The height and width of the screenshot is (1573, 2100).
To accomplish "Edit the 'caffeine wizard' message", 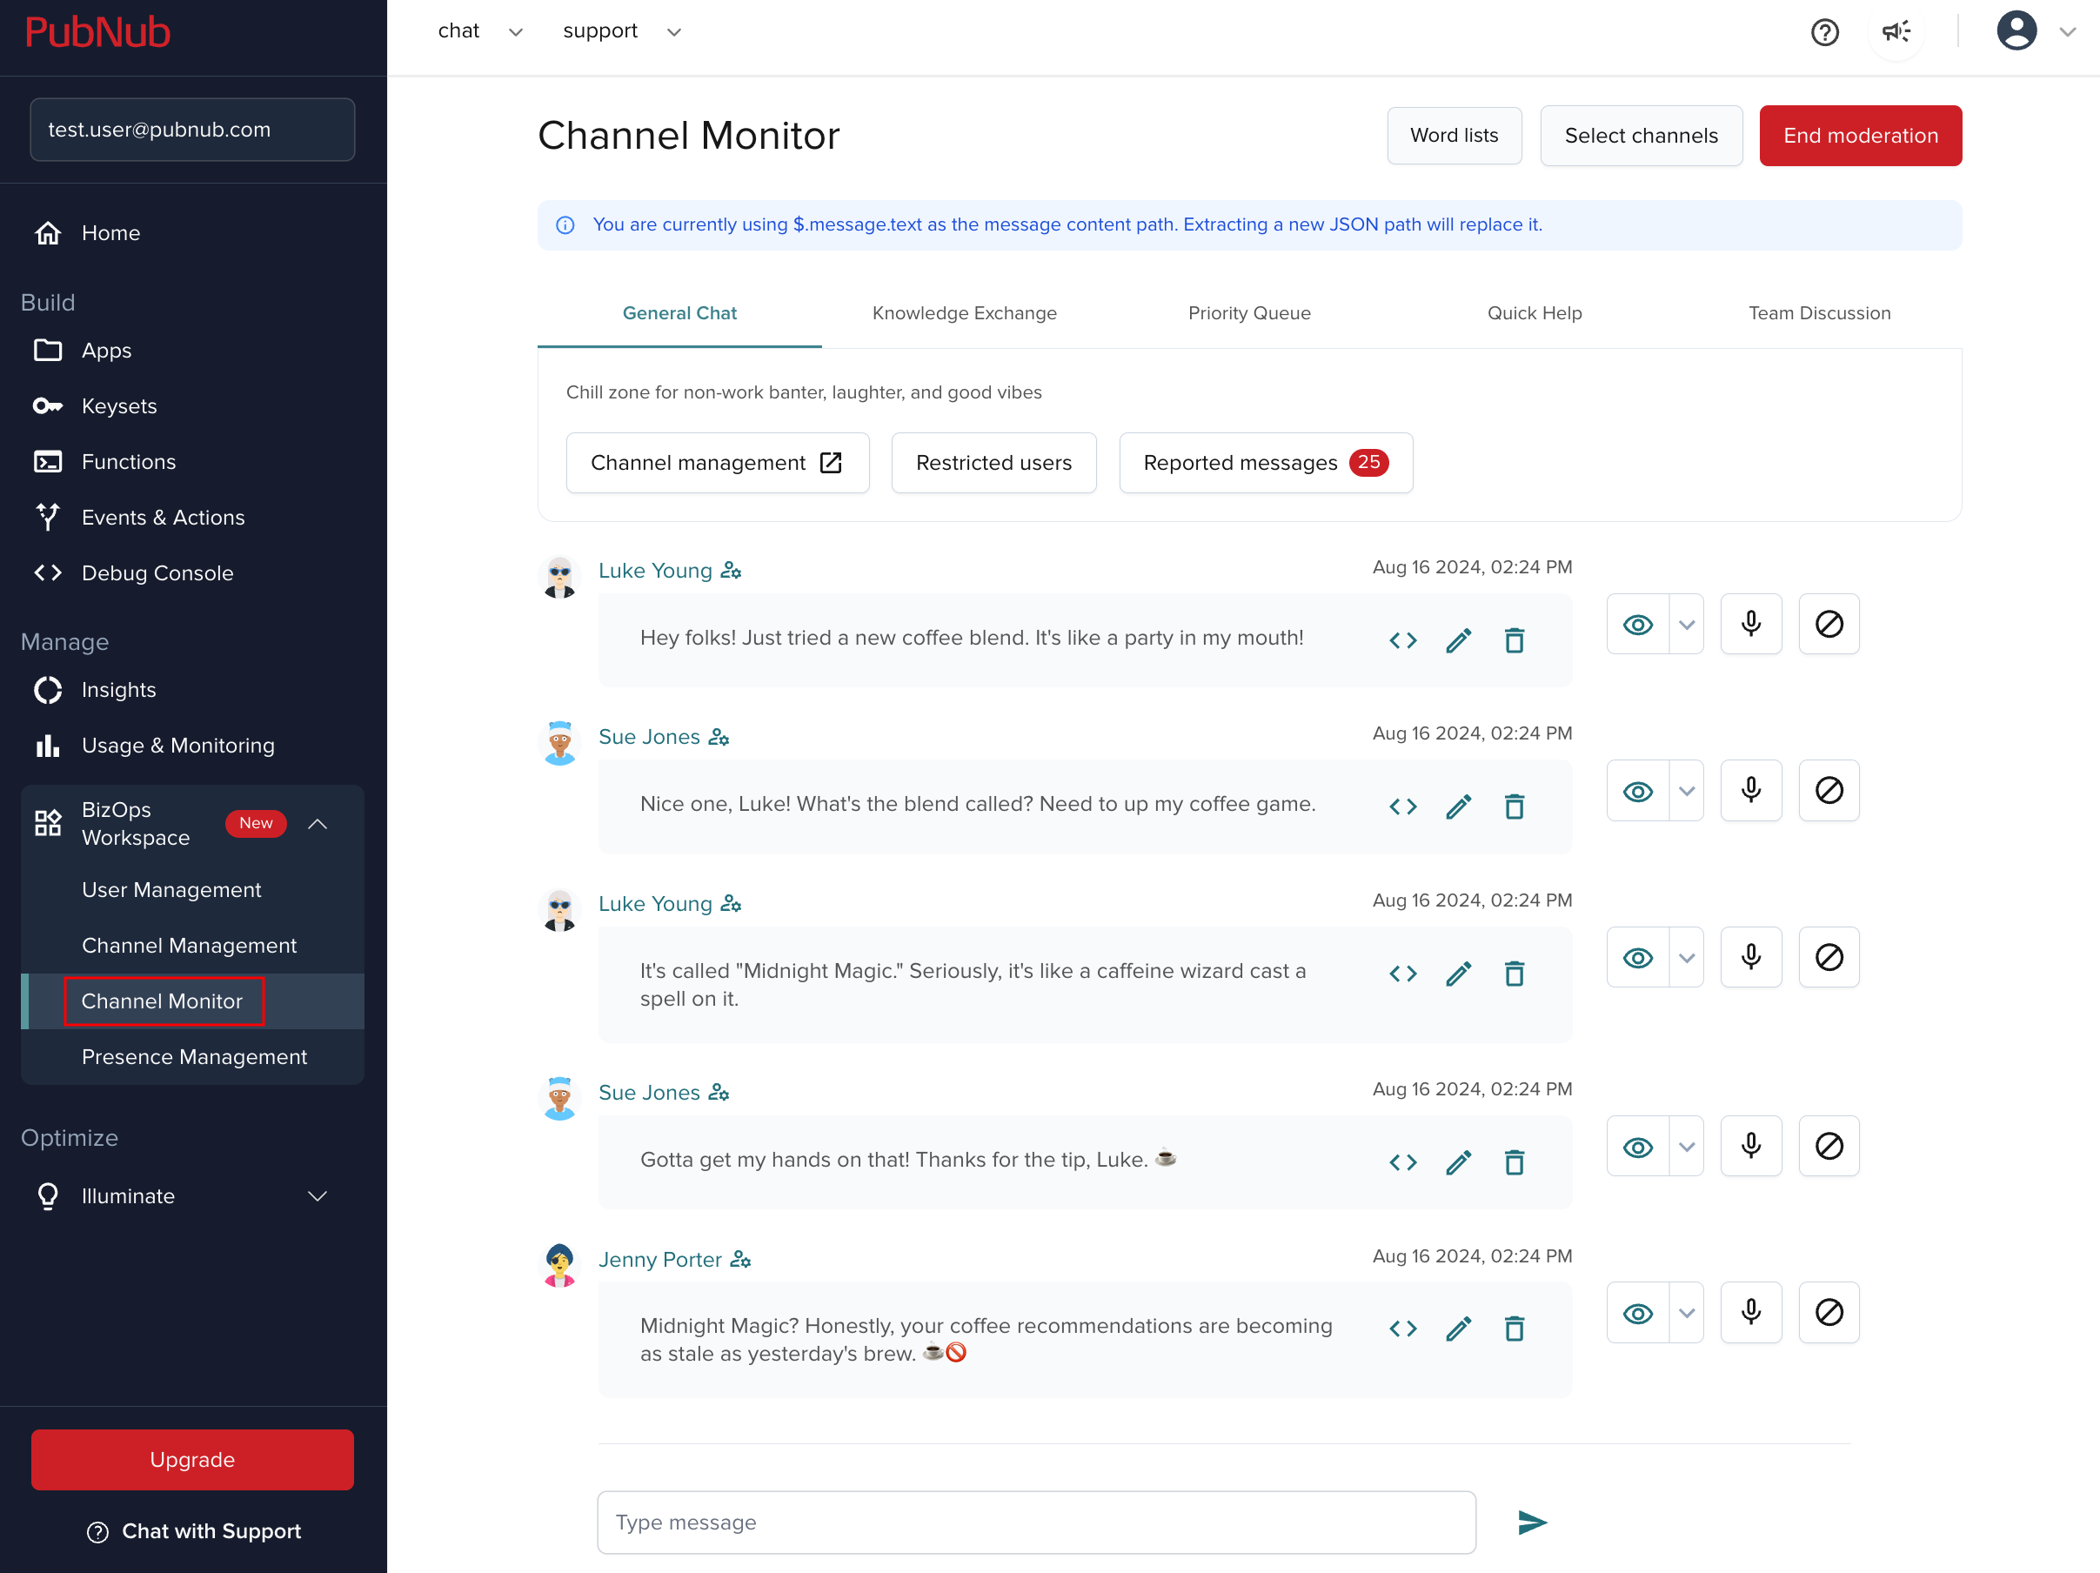I will pyautogui.click(x=1458, y=974).
